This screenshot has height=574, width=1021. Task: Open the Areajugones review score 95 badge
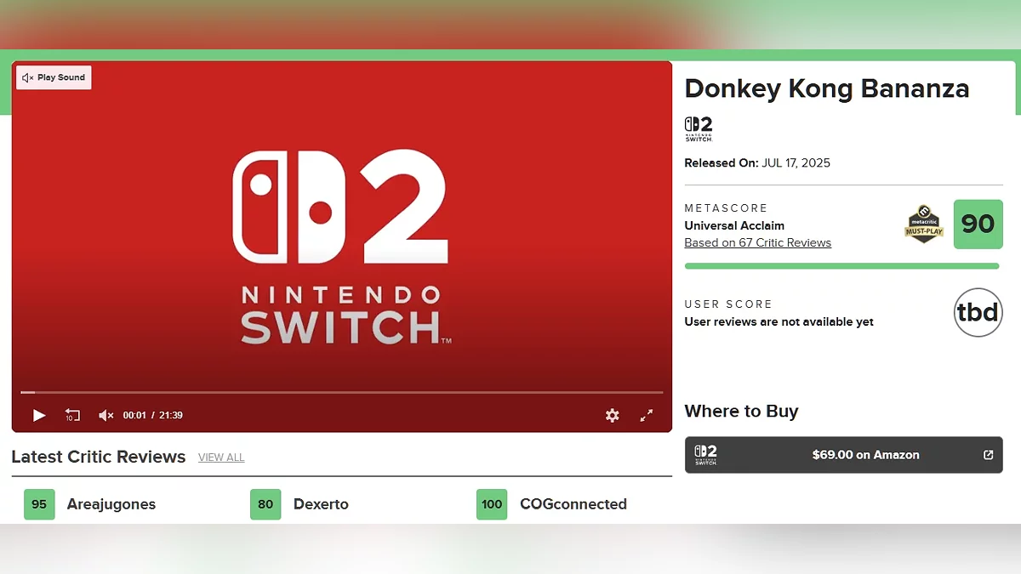click(39, 504)
